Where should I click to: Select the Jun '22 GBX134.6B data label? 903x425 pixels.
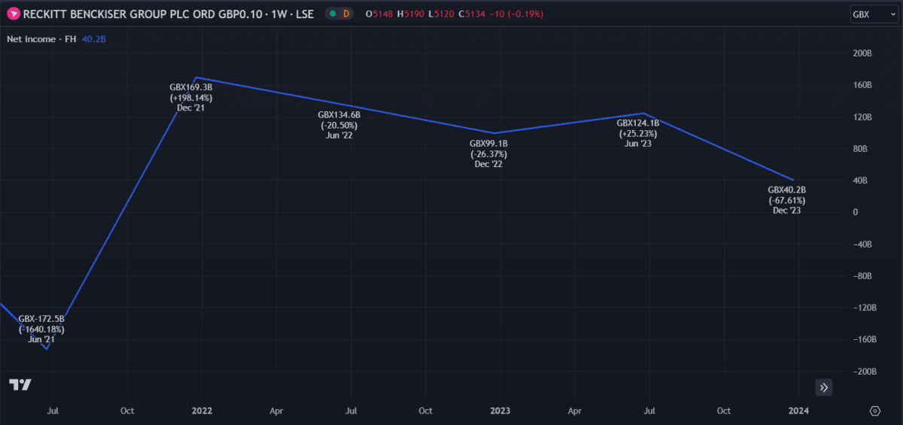(339, 125)
